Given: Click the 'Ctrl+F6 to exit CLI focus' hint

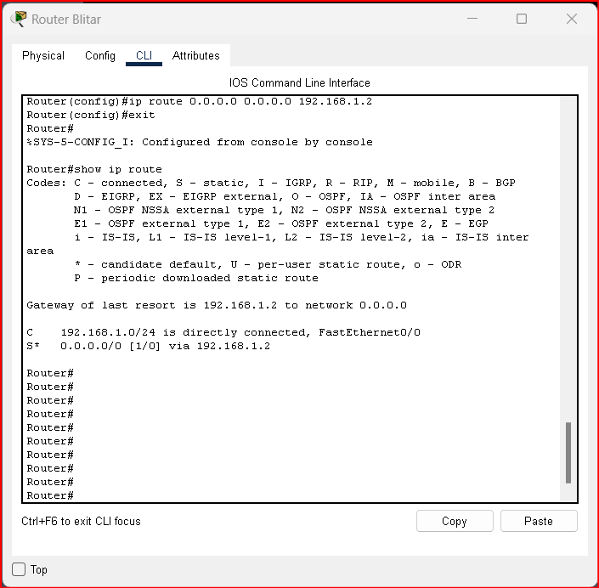Looking at the screenshot, I should [81, 521].
